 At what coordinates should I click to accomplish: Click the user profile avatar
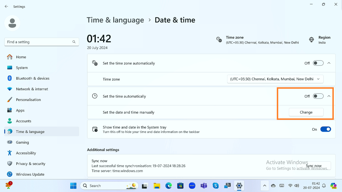point(12,23)
